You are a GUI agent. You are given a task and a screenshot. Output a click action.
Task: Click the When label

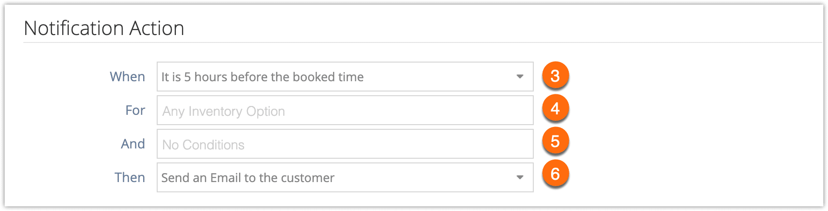[127, 77]
